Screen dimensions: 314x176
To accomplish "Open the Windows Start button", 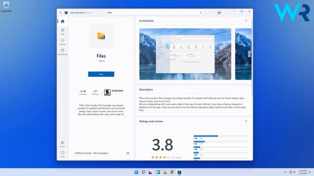I will click(x=136, y=172).
